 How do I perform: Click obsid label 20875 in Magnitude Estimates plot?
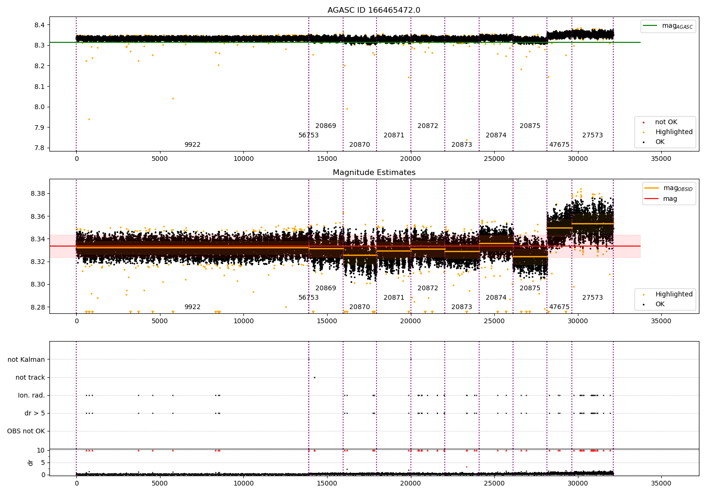tap(530, 288)
